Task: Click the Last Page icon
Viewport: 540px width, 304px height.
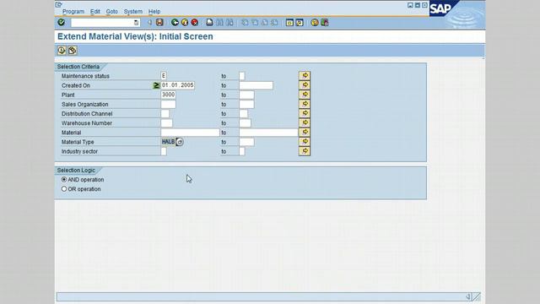Action: (x=274, y=23)
